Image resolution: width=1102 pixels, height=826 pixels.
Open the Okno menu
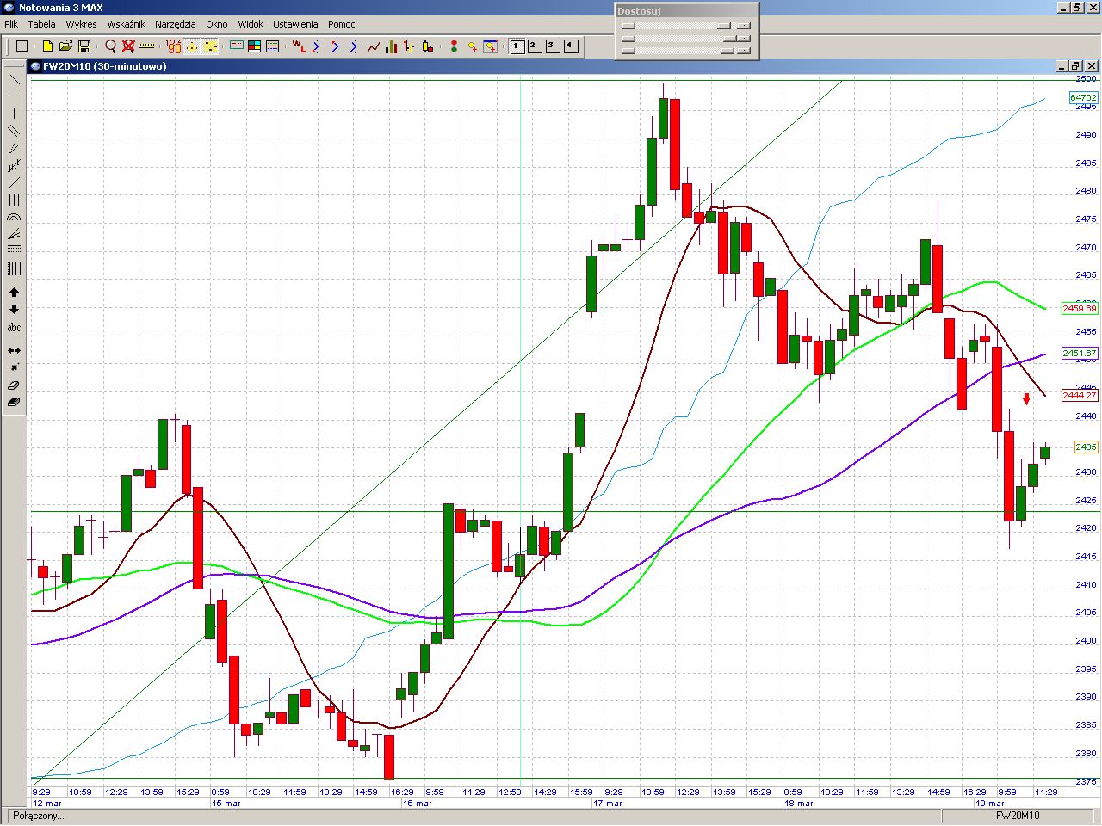217,24
